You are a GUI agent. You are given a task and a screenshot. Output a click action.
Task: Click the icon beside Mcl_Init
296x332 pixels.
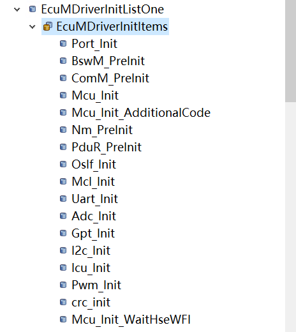(x=63, y=181)
